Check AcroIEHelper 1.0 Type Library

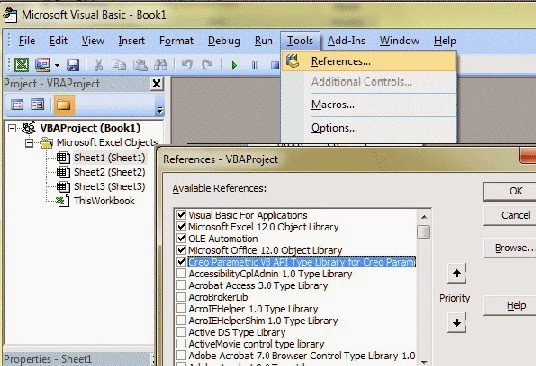[x=181, y=308]
